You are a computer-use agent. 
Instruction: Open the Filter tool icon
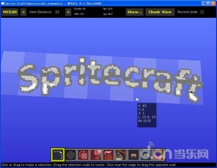tap(108, 155)
